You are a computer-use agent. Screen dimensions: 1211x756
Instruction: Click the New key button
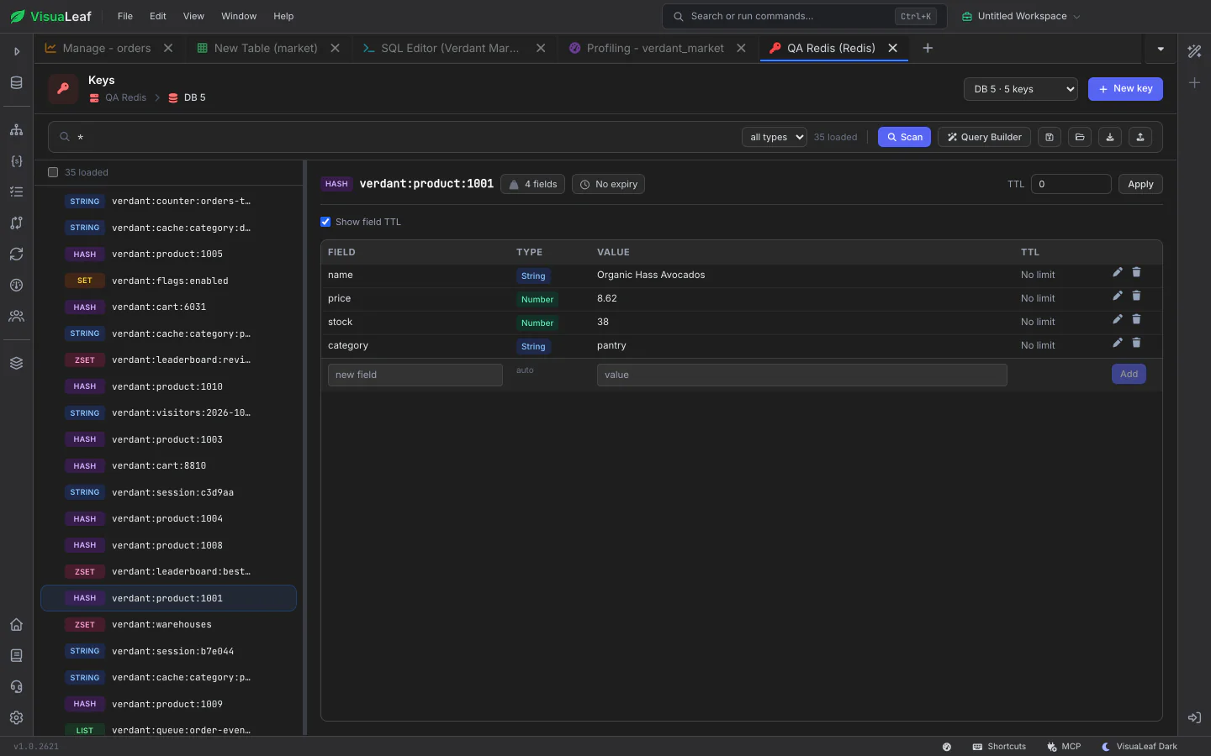1125,89
